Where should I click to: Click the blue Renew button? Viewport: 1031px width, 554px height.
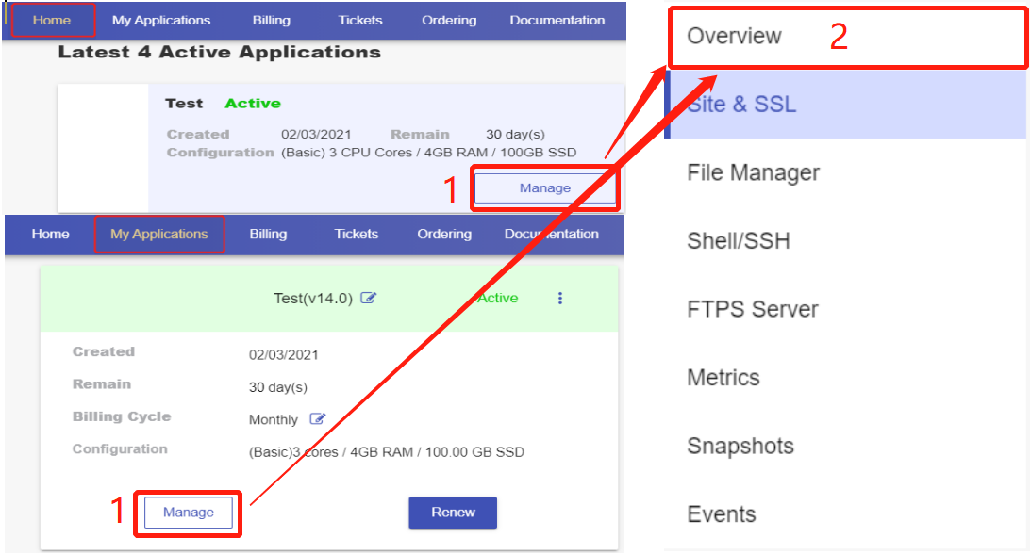tap(453, 513)
